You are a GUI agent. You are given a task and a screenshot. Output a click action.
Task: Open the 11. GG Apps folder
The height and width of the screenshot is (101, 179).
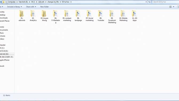click(135, 16)
